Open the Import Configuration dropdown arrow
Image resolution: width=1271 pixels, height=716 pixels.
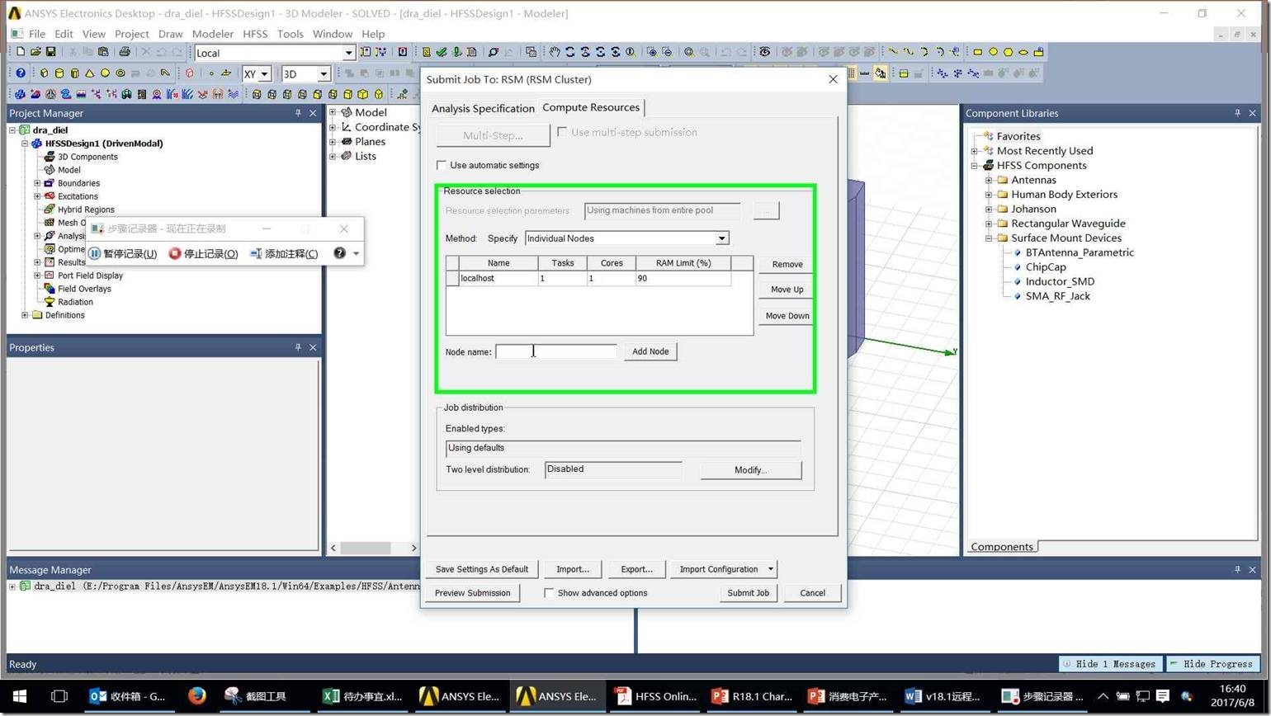[x=770, y=569]
